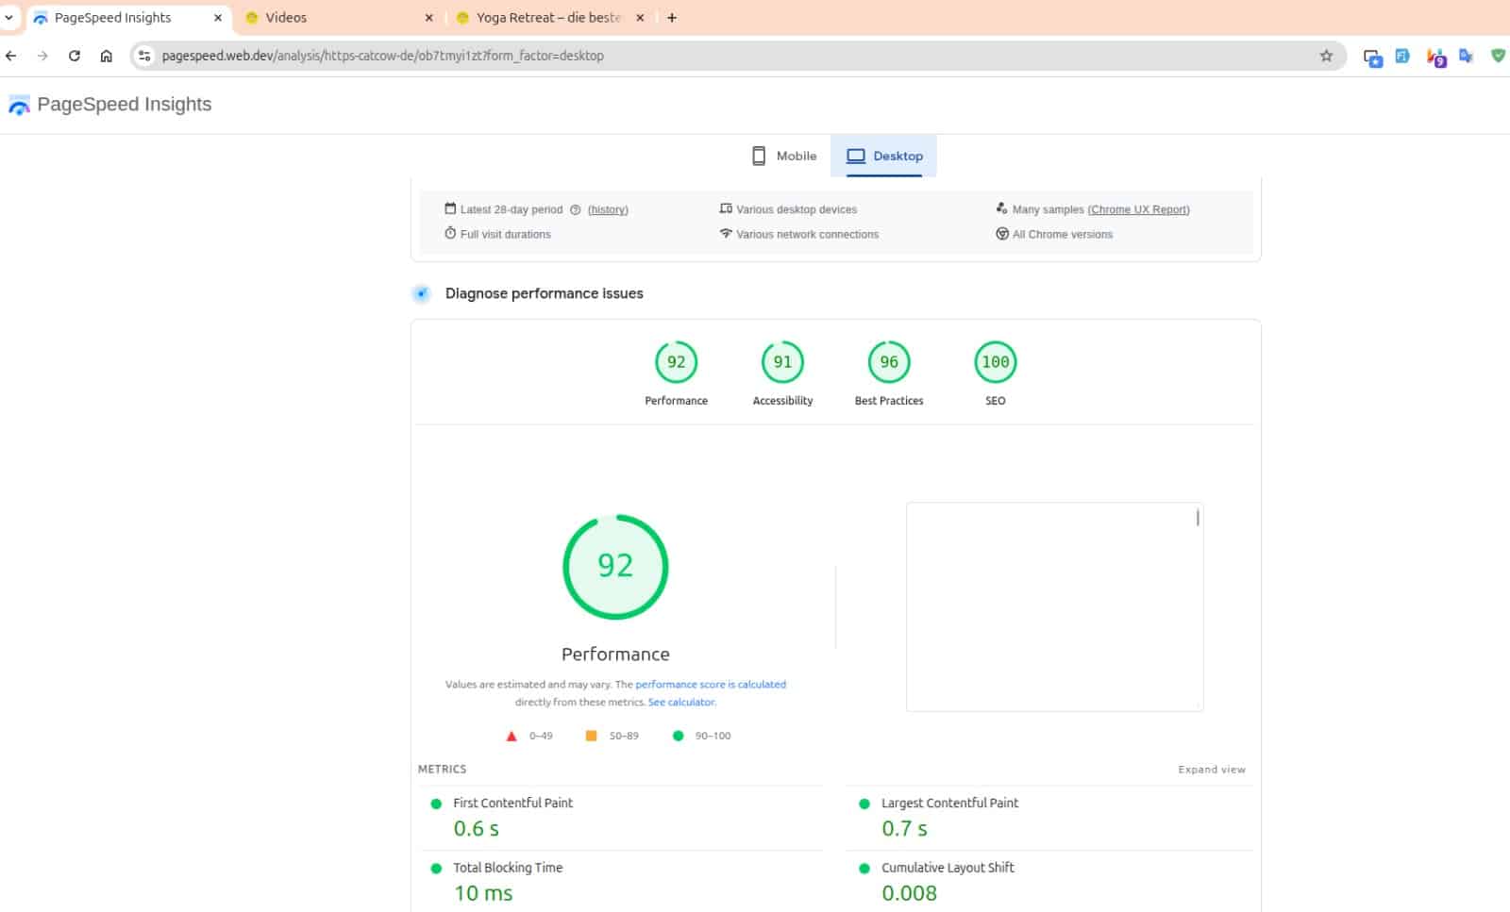Click the Total Blocking Time metric label
This screenshot has height=912, width=1510.
508,868
